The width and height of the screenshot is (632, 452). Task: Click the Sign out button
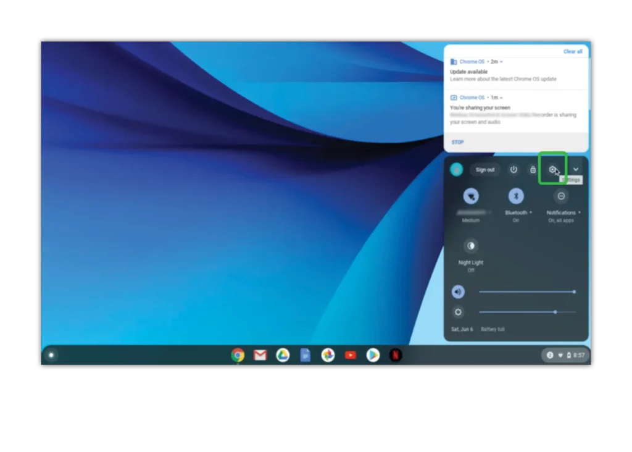click(x=485, y=170)
